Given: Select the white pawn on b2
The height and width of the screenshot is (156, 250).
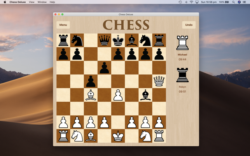Looking at the screenshot, I should (77, 122).
